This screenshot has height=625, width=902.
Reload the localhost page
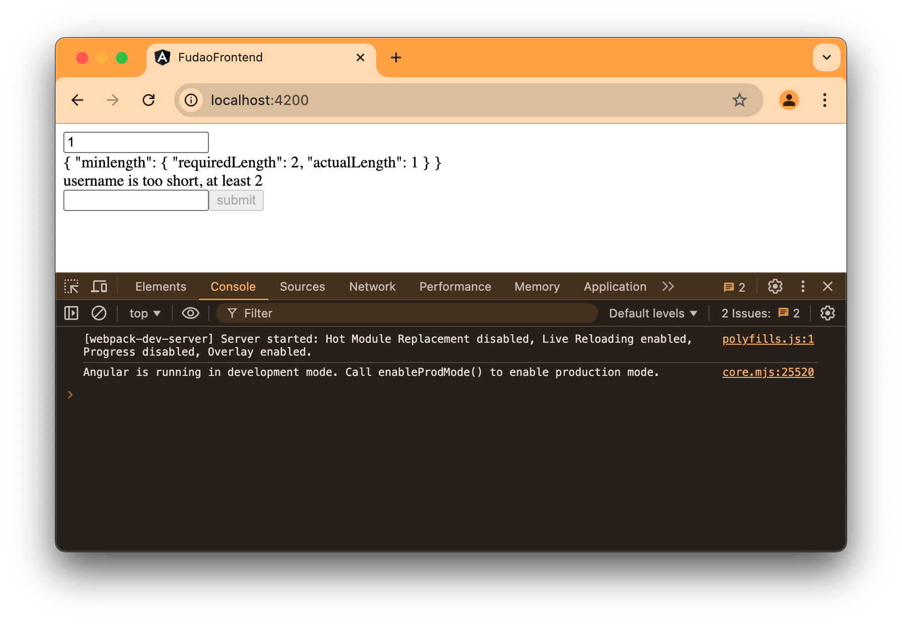tap(149, 100)
